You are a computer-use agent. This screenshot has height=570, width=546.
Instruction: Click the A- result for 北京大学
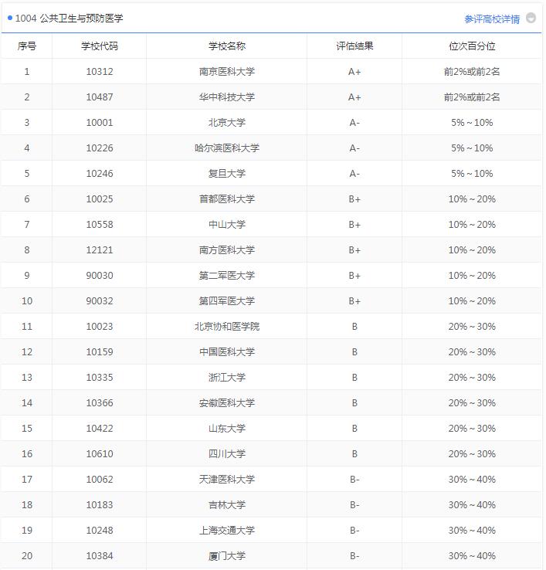pos(354,123)
